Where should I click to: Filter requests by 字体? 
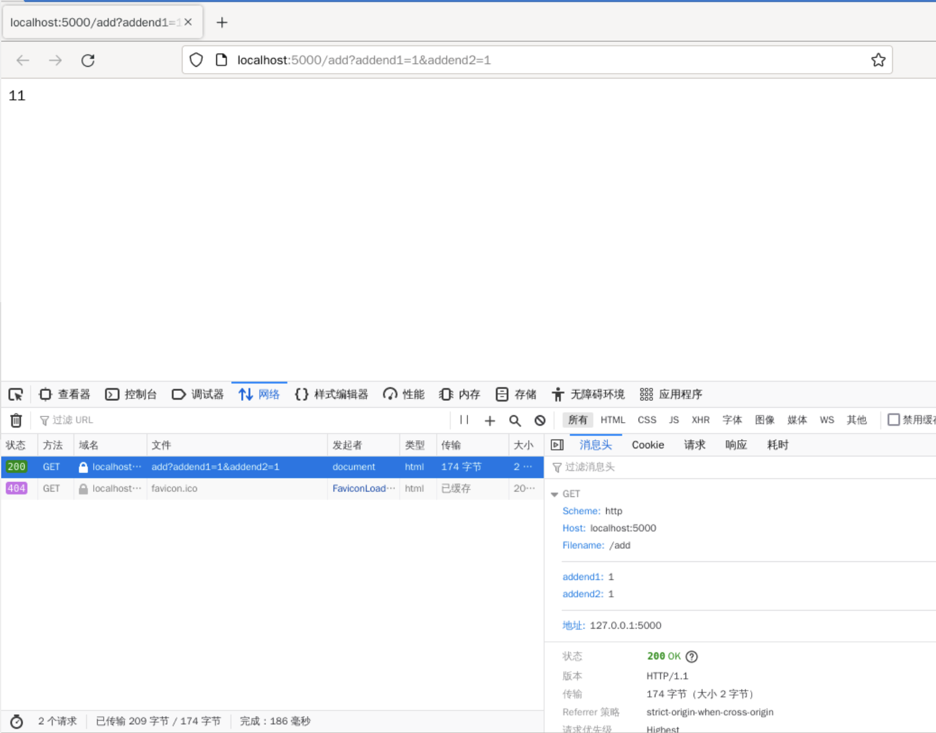point(732,420)
